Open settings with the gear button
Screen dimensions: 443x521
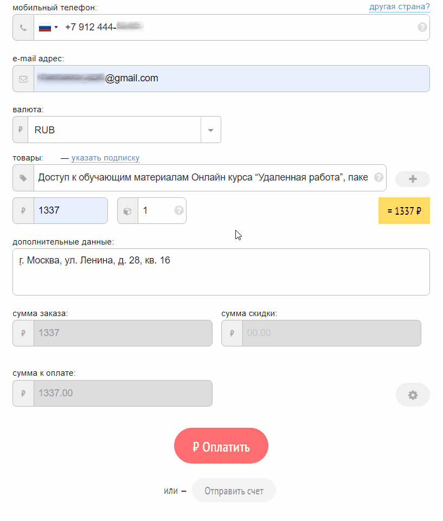pos(413,395)
